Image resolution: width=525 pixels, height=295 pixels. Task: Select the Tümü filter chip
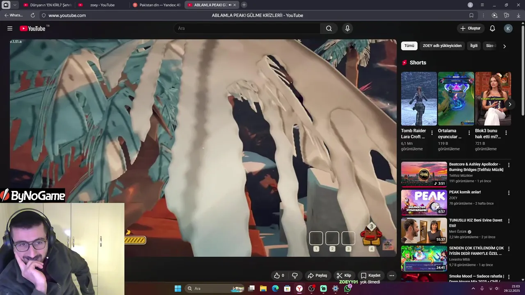click(409, 46)
